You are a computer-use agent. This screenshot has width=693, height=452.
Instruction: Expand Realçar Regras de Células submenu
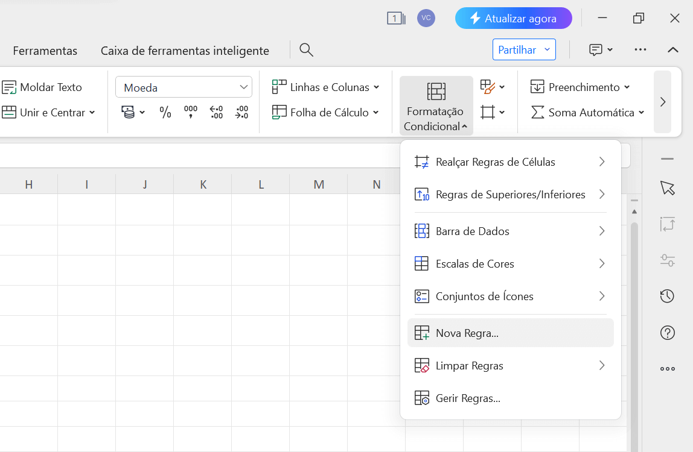tap(510, 162)
